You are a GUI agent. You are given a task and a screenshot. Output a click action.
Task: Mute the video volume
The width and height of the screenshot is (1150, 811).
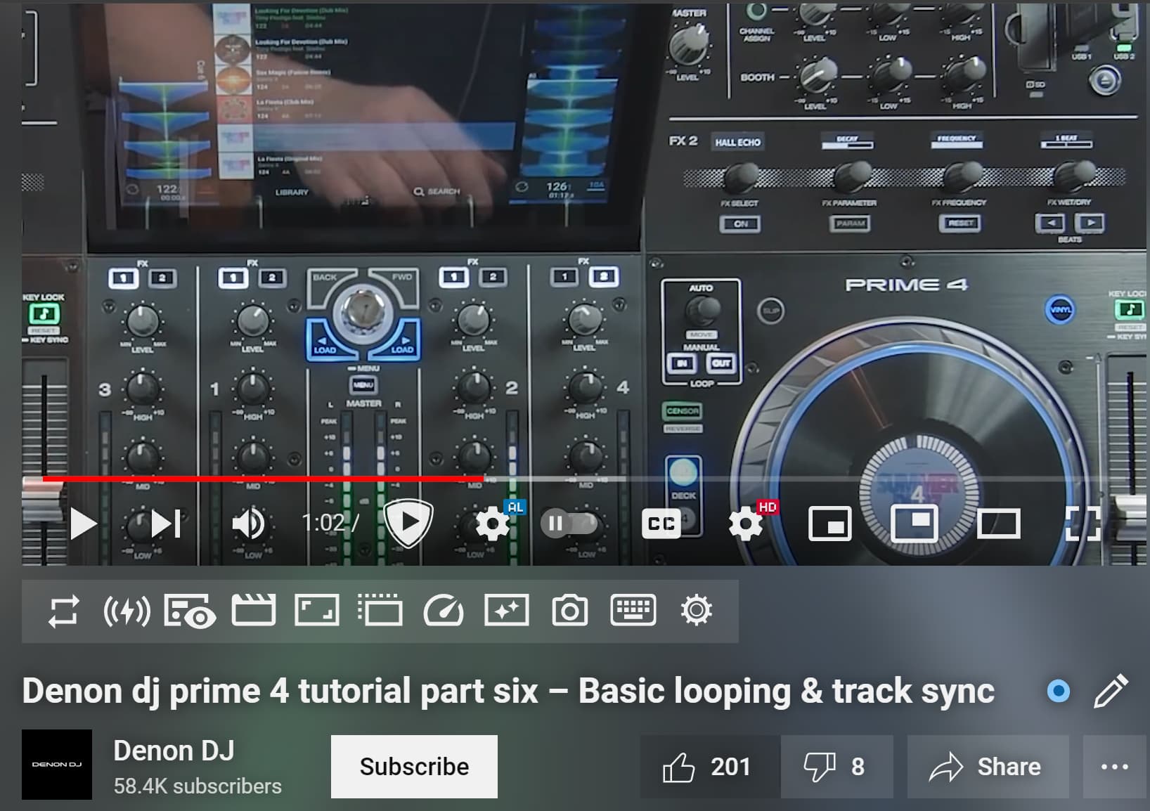(248, 524)
